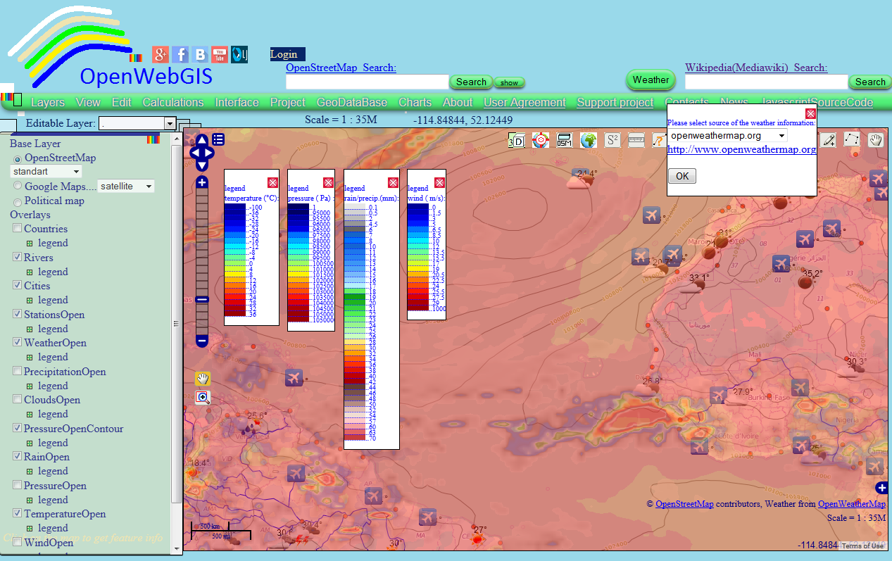
Task: Select the globe icon in the map toolbar
Action: pos(589,140)
